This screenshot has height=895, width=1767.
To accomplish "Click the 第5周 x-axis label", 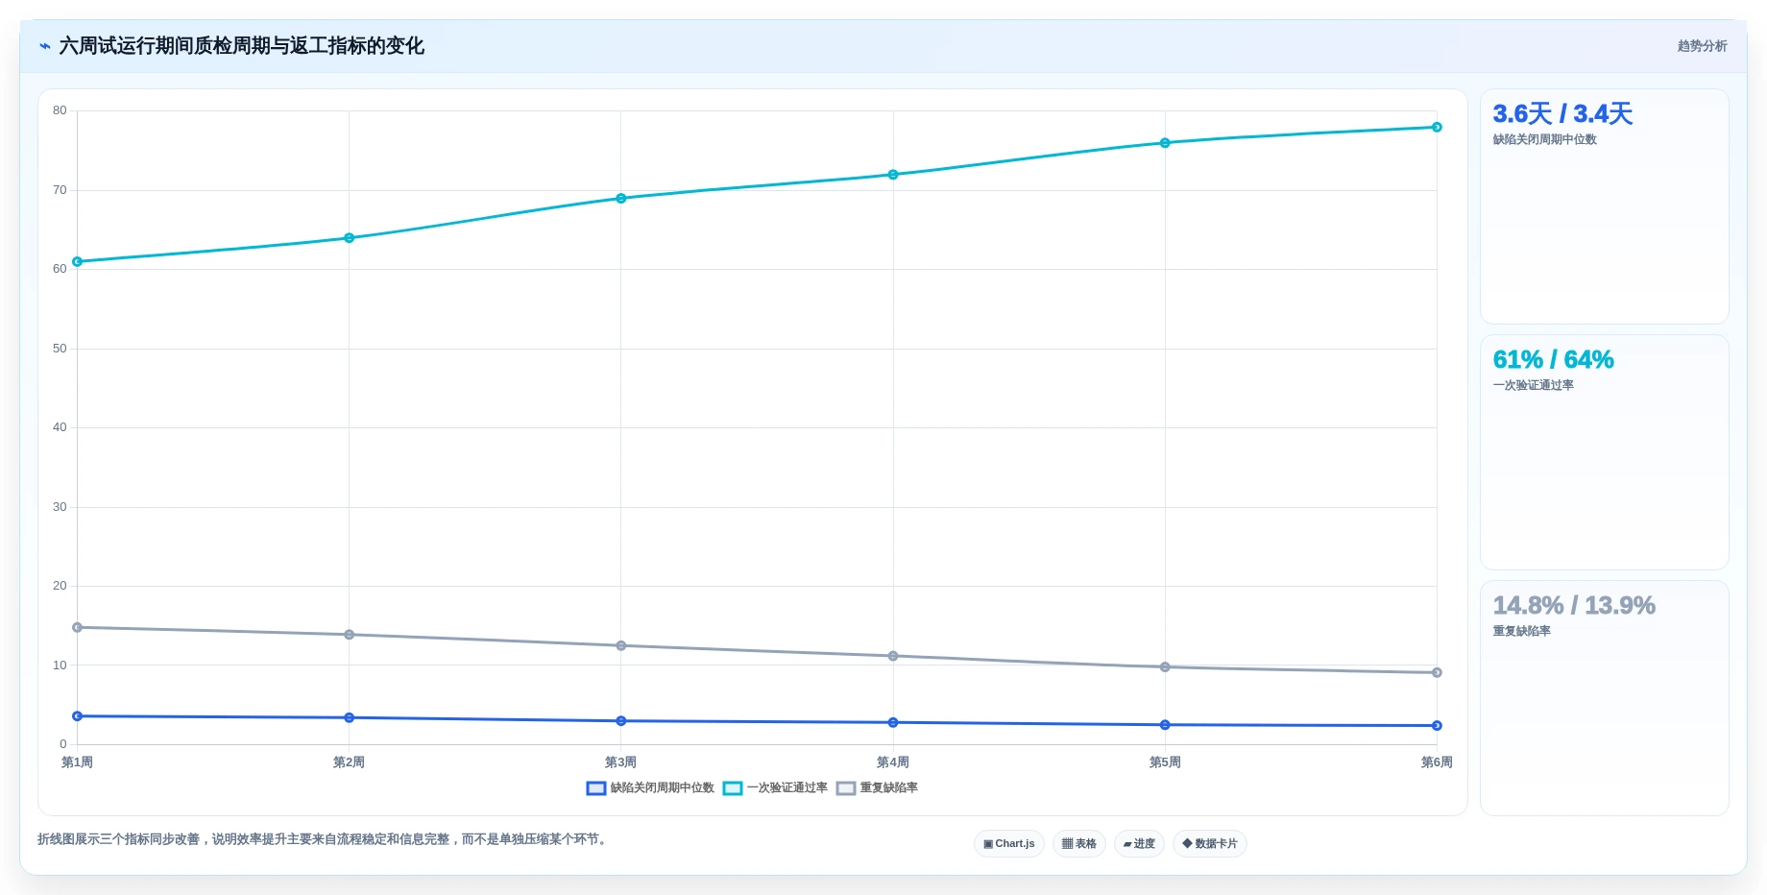I will (x=1165, y=762).
